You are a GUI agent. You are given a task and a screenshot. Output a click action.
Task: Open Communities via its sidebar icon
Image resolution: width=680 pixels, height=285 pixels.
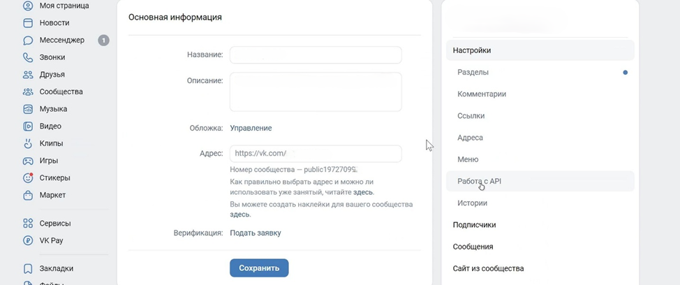[28, 92]
